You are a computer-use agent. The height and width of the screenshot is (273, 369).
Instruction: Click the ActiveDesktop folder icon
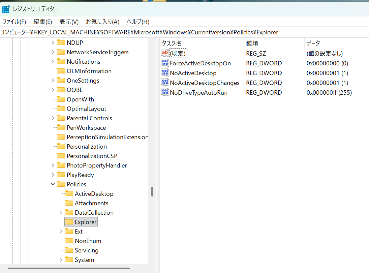click(x=69, y=193)
